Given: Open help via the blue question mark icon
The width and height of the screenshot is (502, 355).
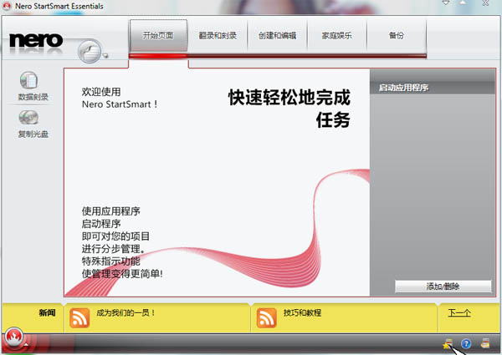Looking at the screenshot, I should click(466, 343).
